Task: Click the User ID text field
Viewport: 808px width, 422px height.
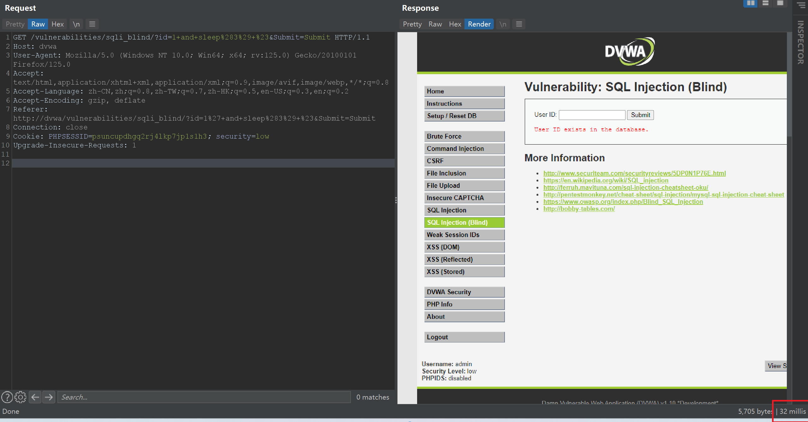Action: [592, 115]
